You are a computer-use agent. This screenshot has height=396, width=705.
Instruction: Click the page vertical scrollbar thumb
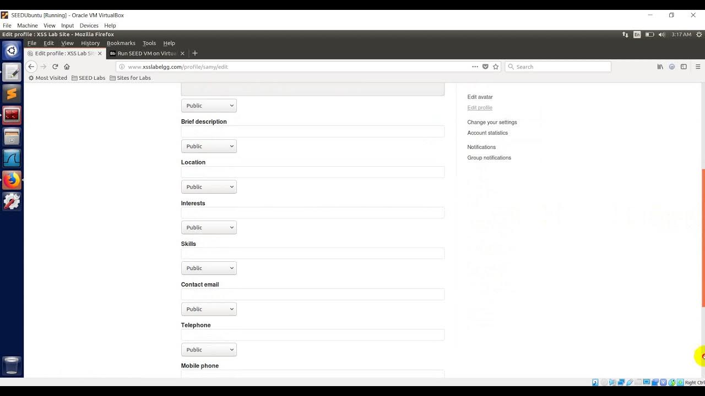pos(703,238)
